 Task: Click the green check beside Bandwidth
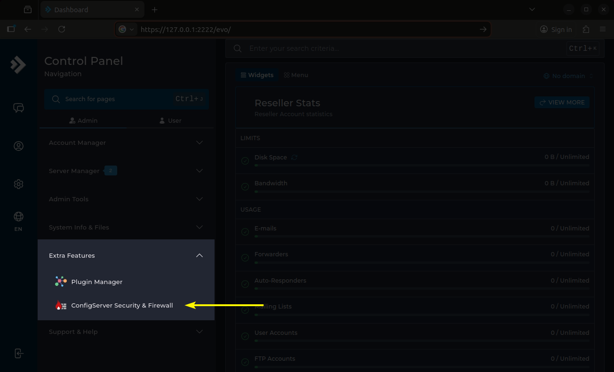(x=245, y=186)
